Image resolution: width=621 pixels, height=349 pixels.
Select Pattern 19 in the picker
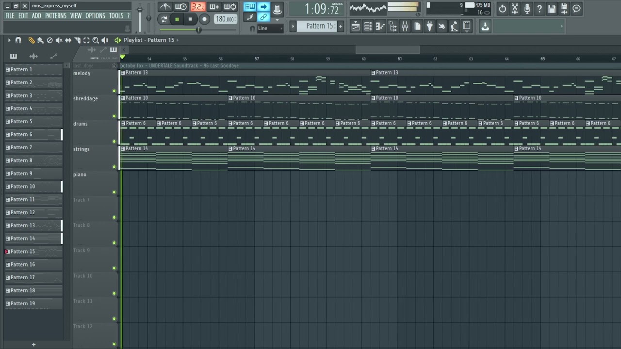(33, 303)
